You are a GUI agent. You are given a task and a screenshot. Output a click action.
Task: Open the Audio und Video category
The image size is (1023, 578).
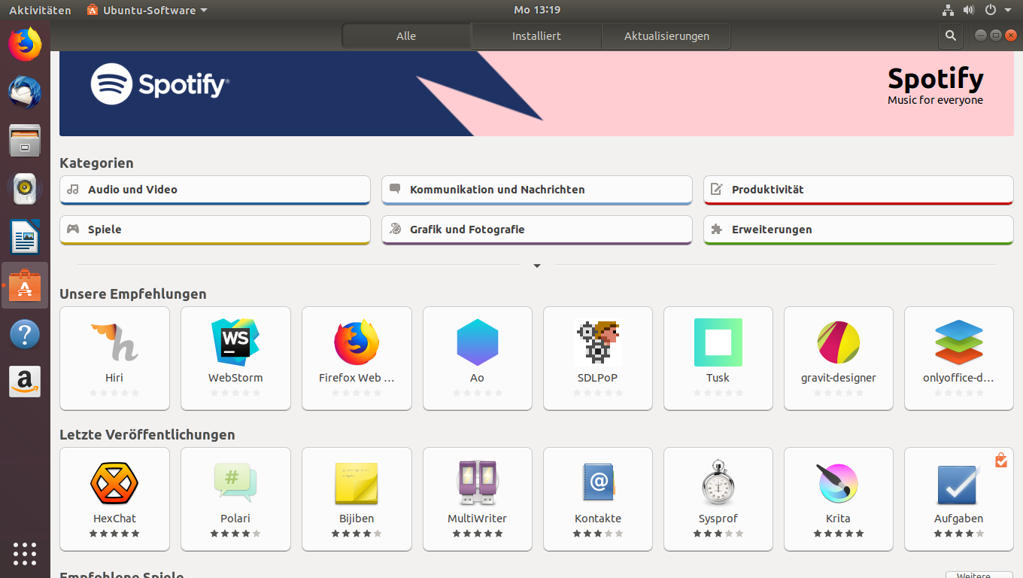coord(215,190)
